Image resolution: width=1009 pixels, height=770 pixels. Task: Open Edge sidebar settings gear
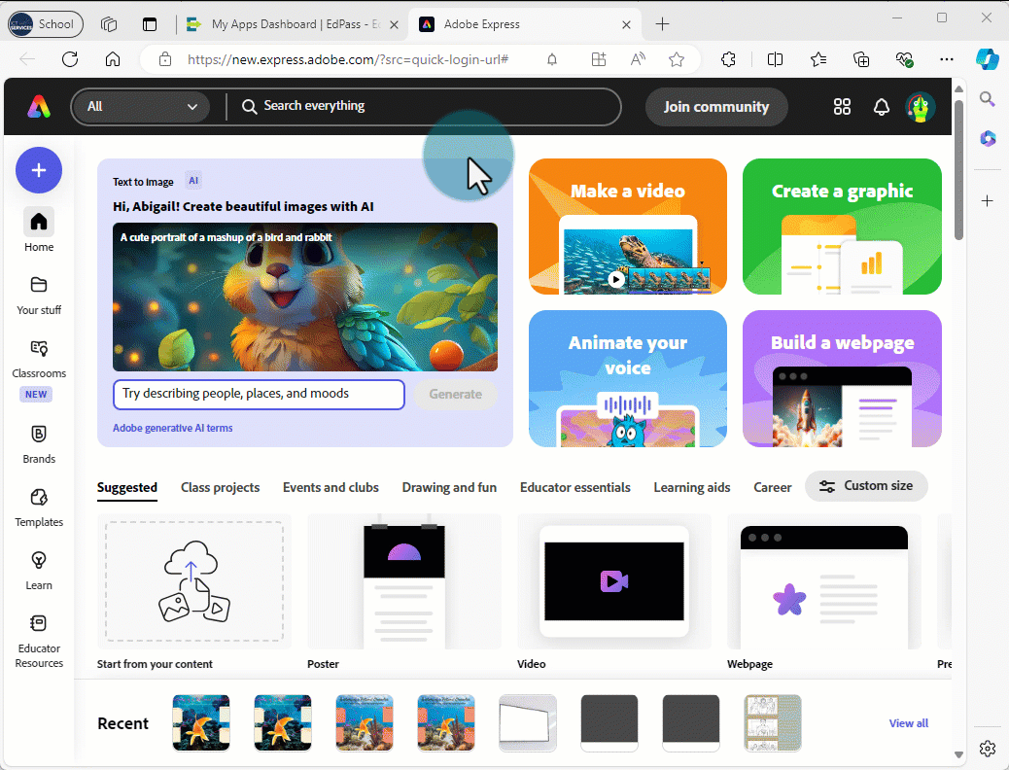[x=988, y=748]
